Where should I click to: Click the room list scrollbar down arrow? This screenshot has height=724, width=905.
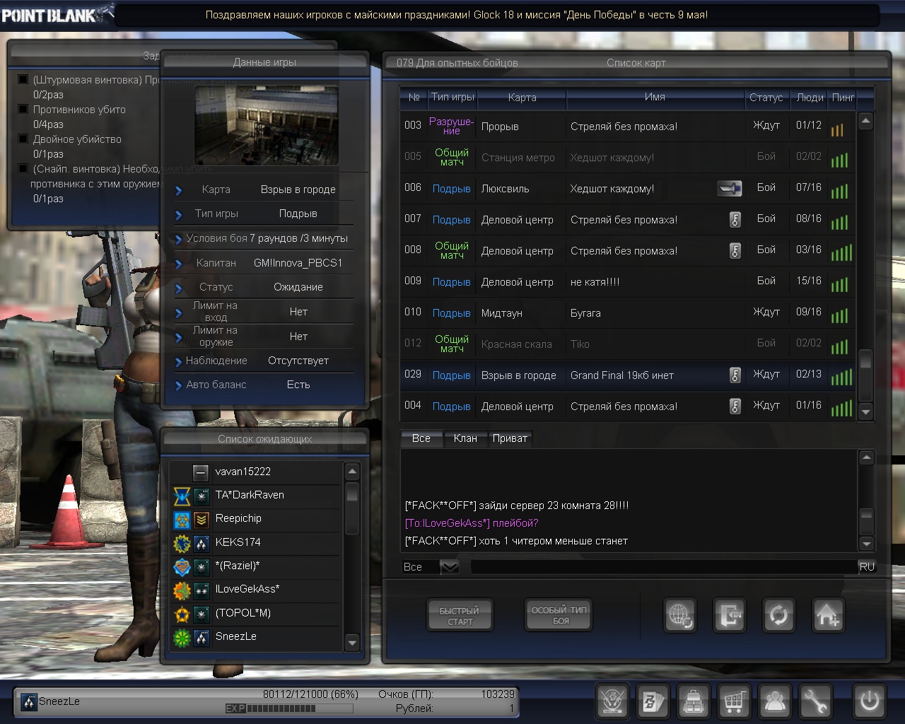point(866,411)
